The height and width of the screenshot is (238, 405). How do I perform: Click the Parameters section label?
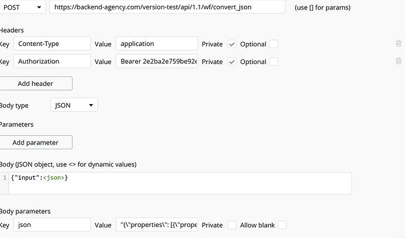pyautogui.click(x=16, y=125)
